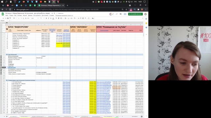Toggle bold formatting
The height and width of the screenshot is (118, 211).
46,18
